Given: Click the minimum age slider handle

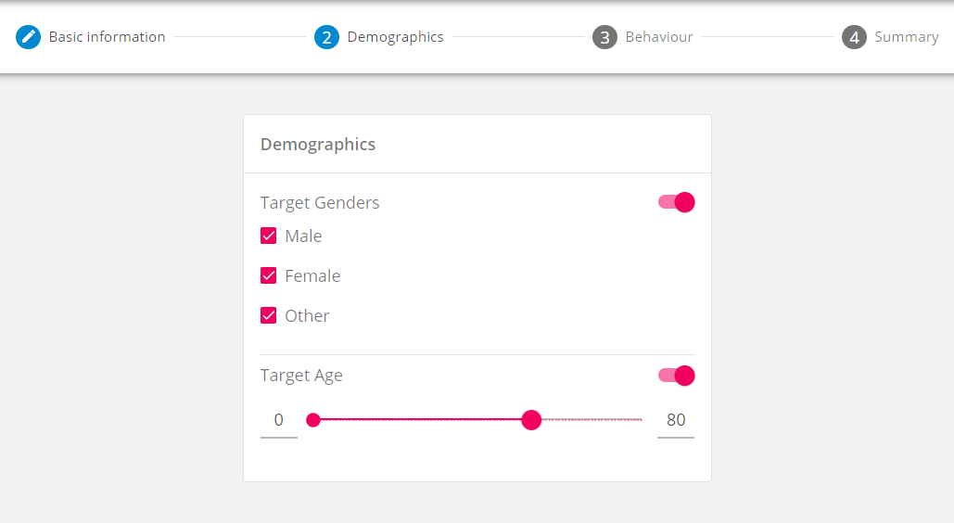Looking at the screenshot, I should (313, 420).
